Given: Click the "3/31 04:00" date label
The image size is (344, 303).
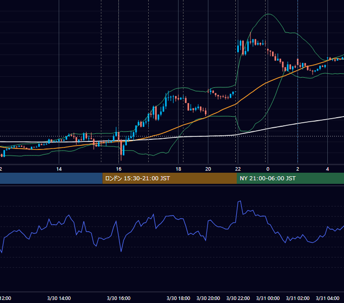Looking at the screenshot, I should point(327,298).
